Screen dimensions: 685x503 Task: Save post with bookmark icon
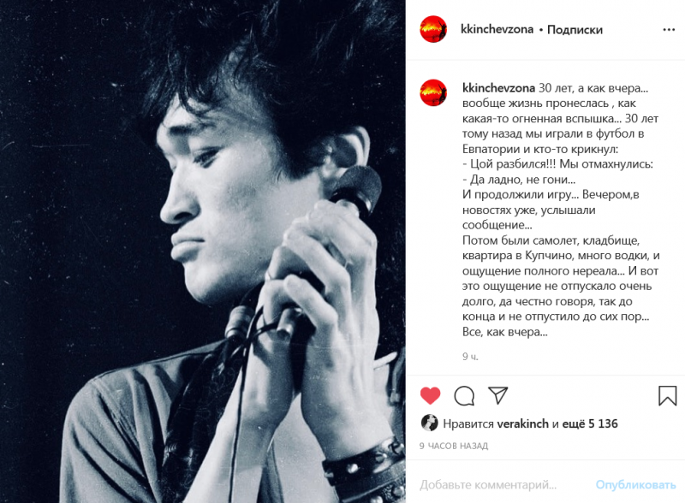tap(667, 395)
